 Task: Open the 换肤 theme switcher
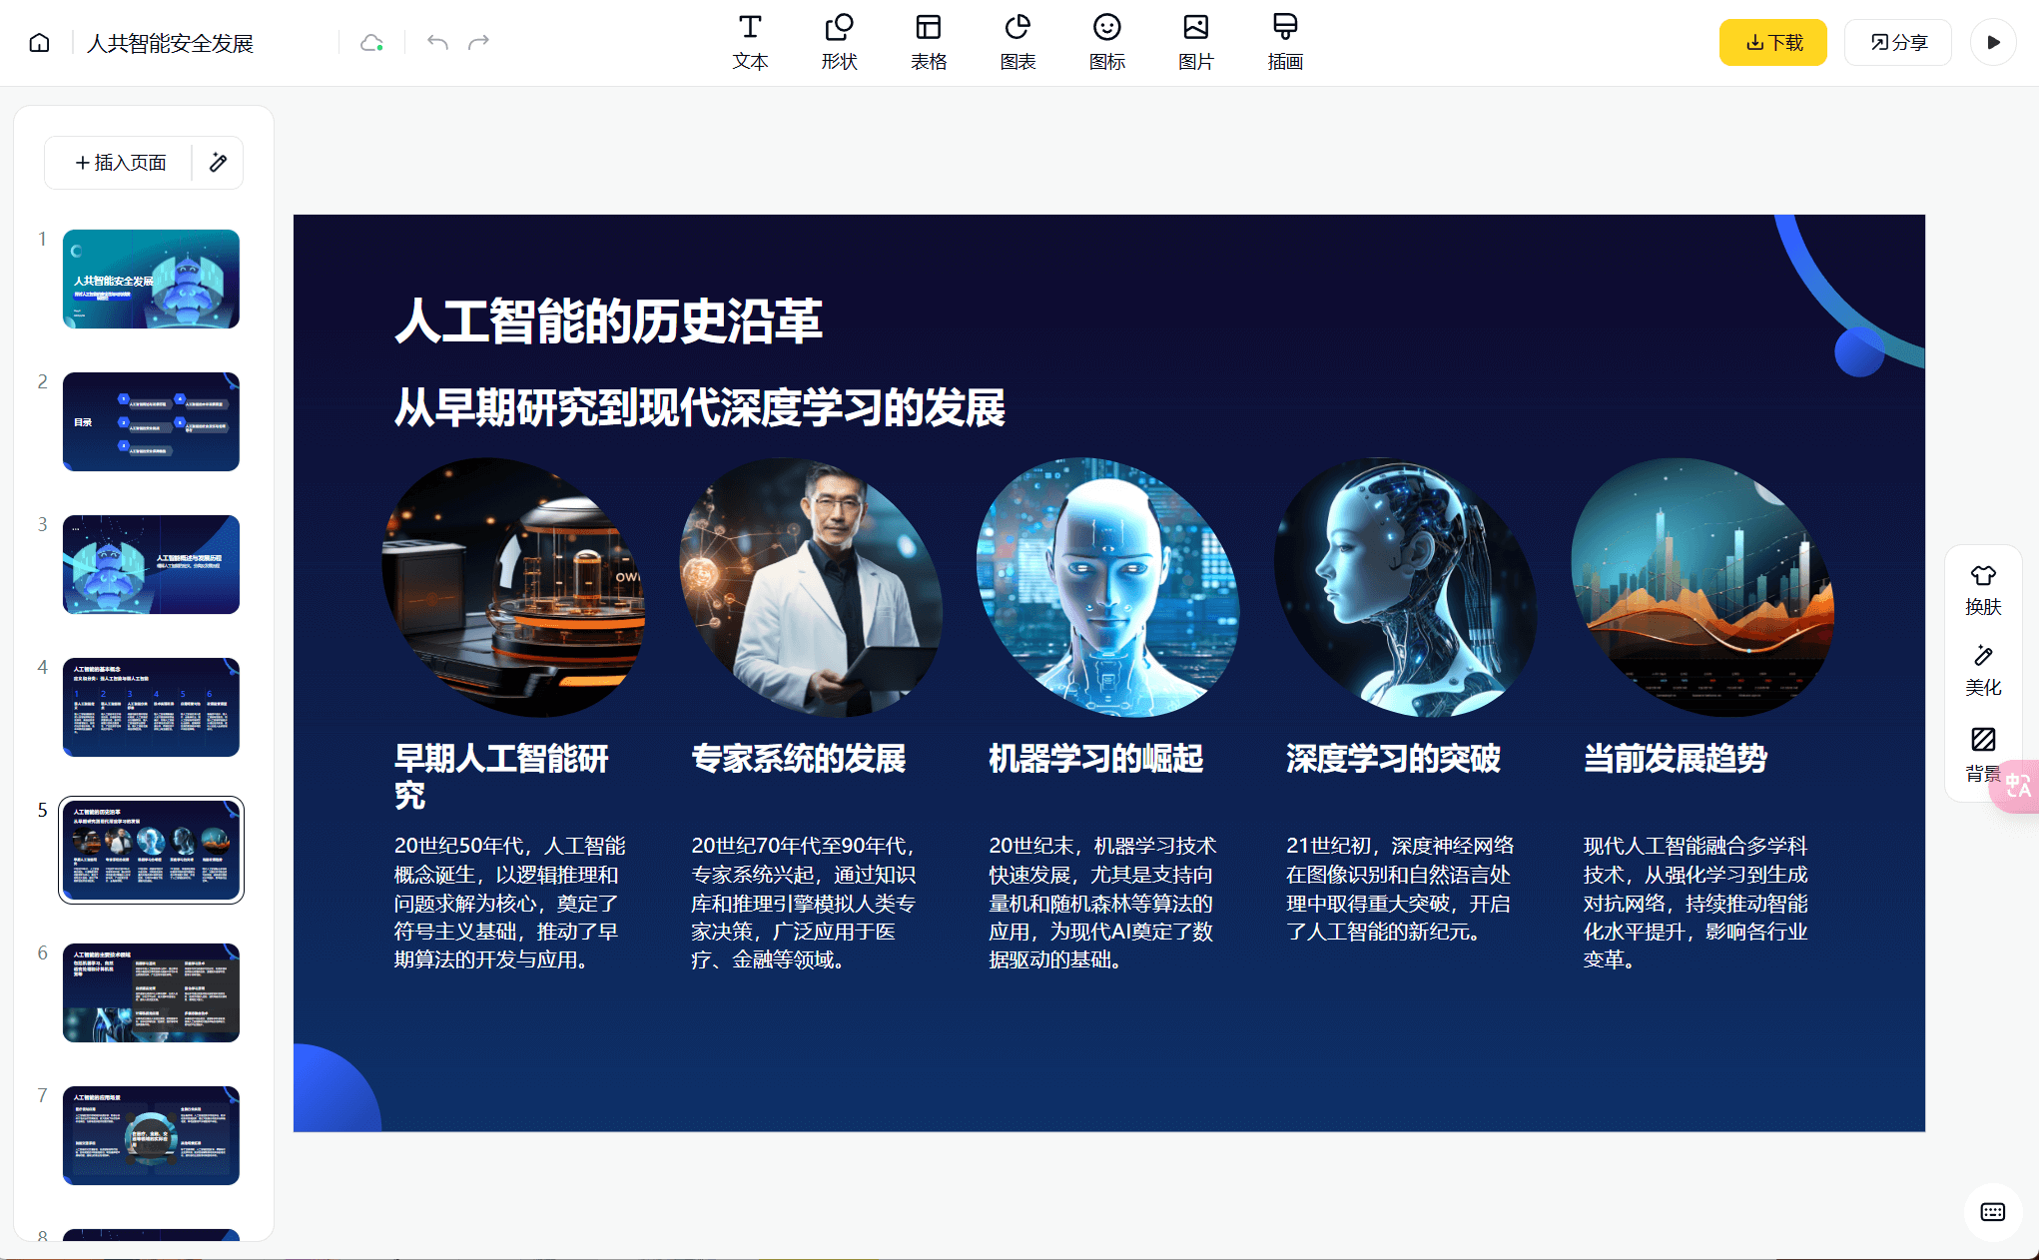tap(1982, 589)
